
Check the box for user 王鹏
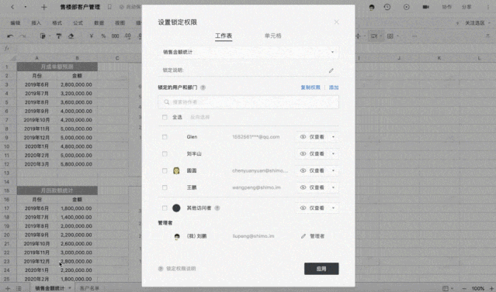(x=165, y=187)
